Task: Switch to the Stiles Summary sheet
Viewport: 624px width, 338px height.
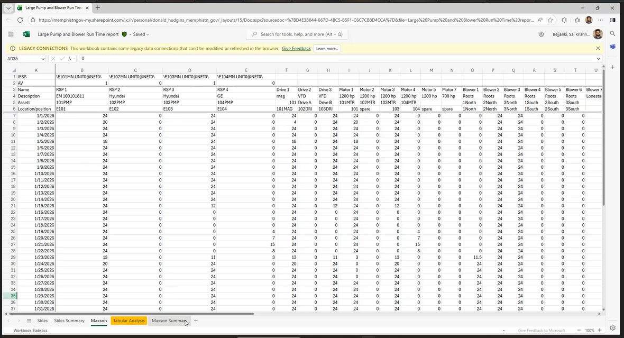Action: pos(69,321)
